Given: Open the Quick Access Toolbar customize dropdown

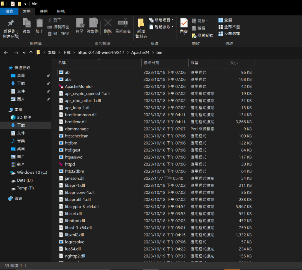Looking at the screenshot, I should (x=25, y=4).
